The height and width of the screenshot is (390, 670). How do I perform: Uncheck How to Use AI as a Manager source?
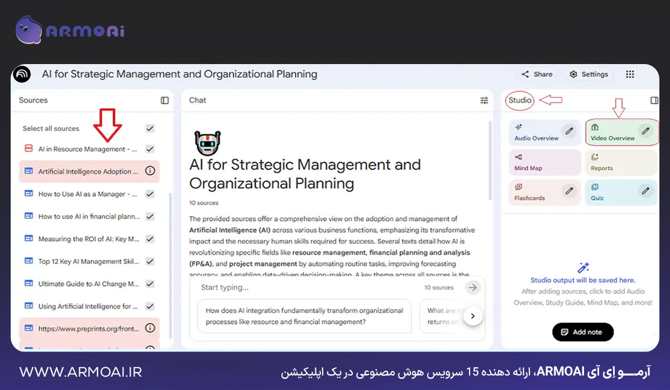point(150,194)
